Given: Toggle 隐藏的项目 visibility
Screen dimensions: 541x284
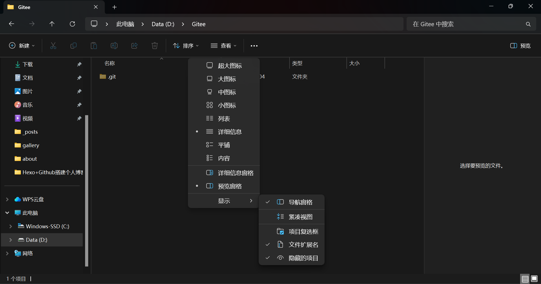Looking at the screenshot, I should (292, 258).
